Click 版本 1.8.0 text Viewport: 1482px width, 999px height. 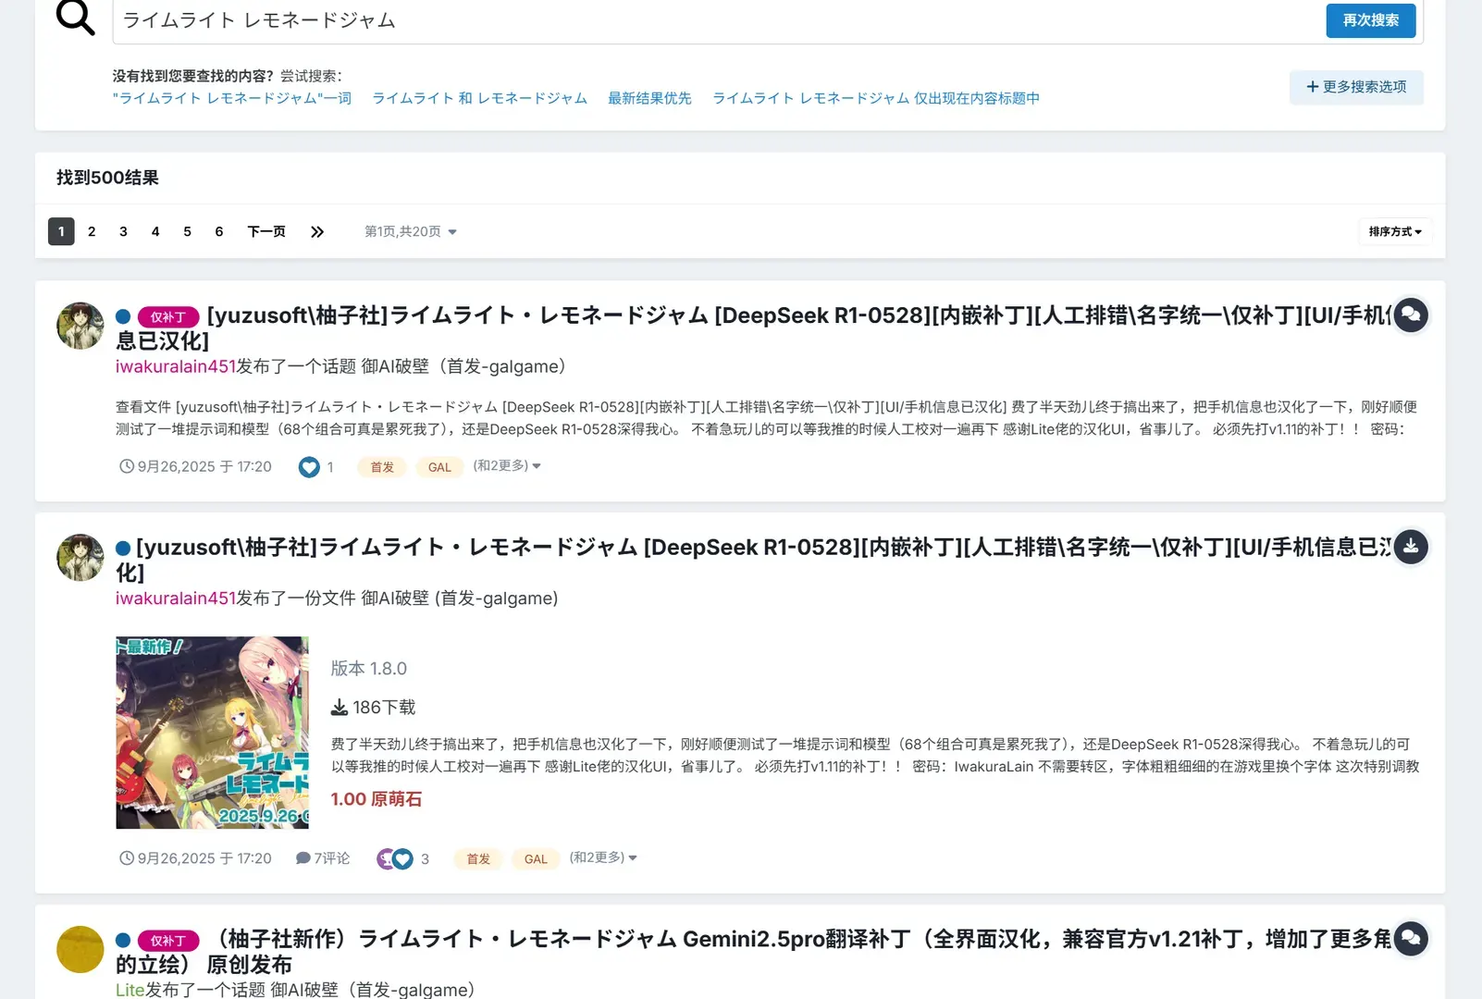click(369, 669)
